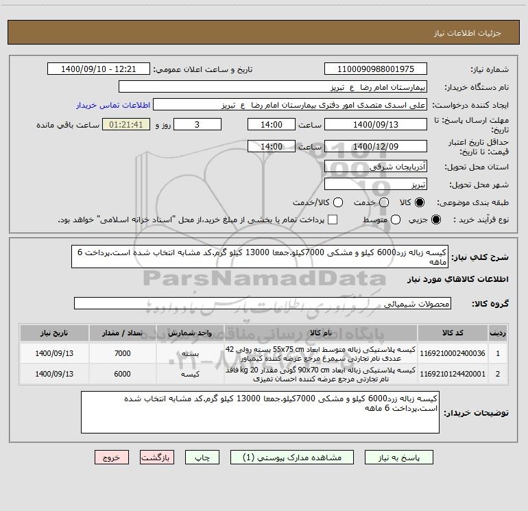Click the response deadline date 1400/09/13 field
Image resolution: width=528 pixels, height=511 pixels.
(x=376, y=124)
